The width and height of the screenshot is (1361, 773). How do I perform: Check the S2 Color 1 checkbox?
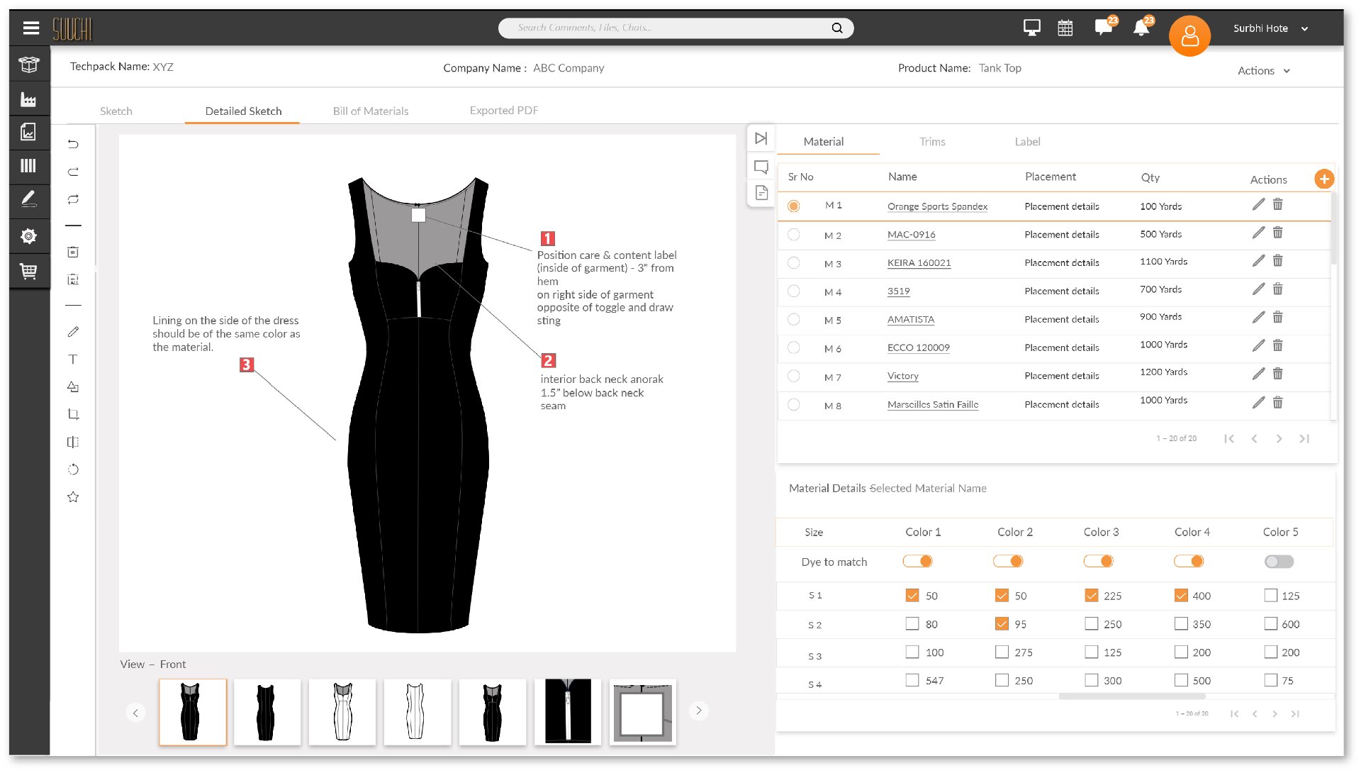912,623
